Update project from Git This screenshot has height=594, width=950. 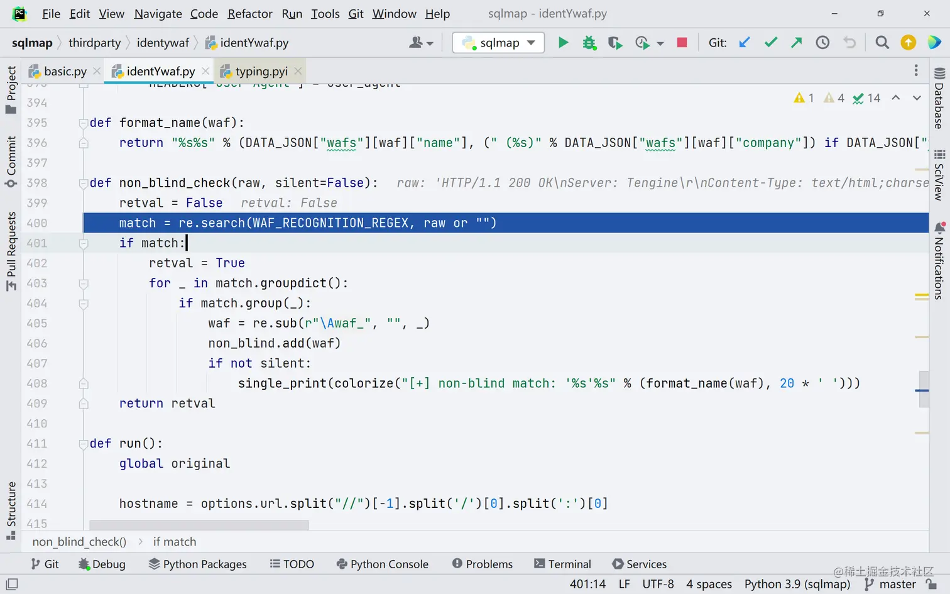click(745, 43)
